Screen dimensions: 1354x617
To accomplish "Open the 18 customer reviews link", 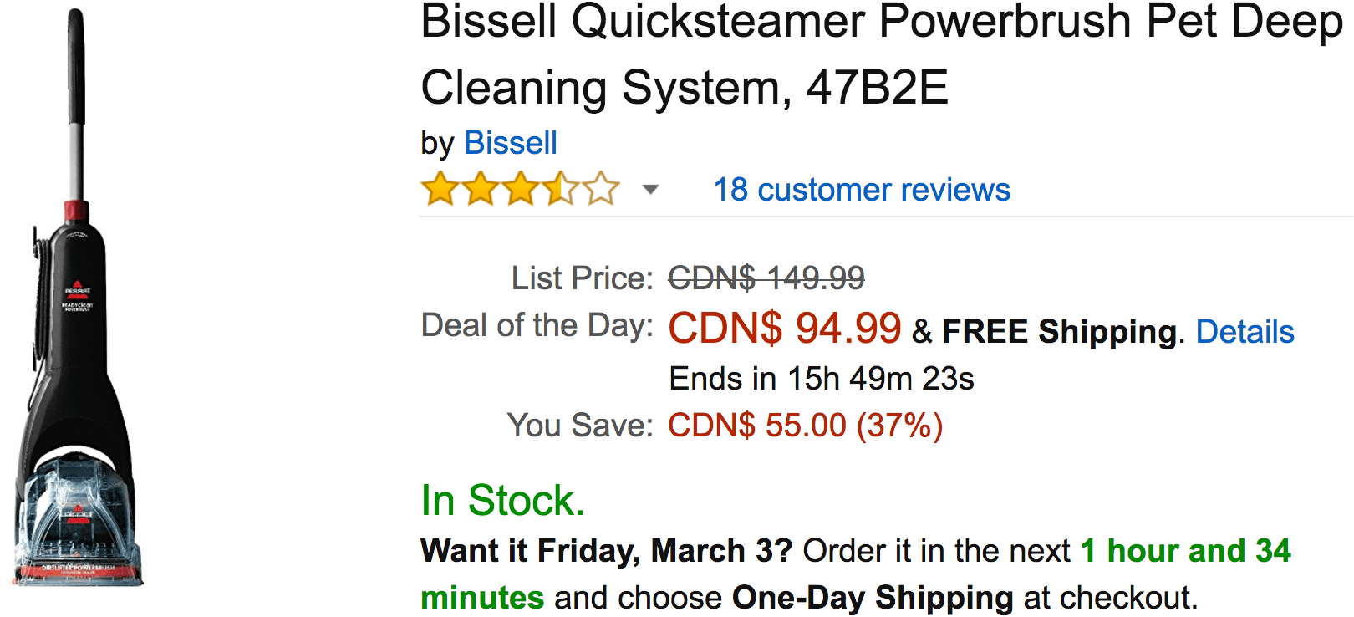I will (x=862, y=190).
